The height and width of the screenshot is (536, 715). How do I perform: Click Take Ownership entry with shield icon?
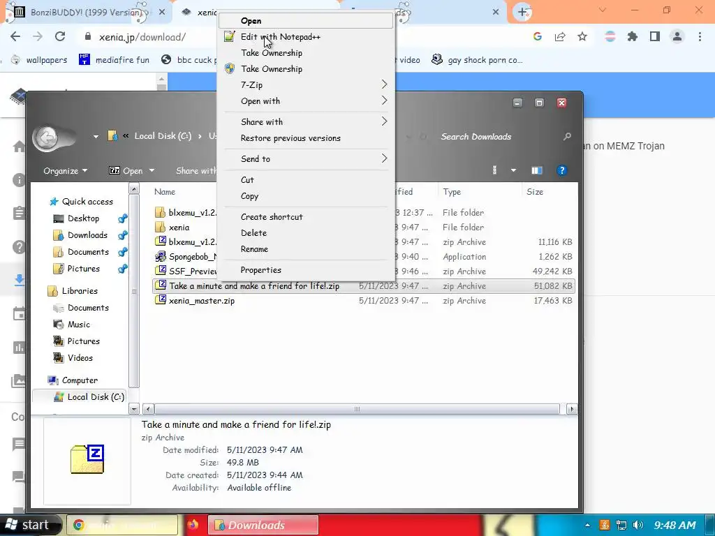click(306, 69)
